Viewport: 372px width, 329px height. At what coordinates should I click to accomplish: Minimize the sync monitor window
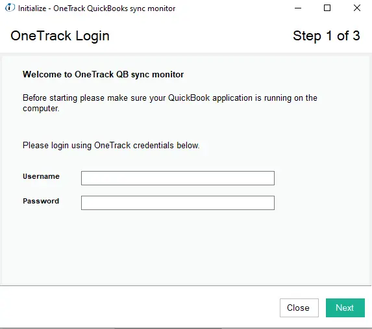click(298, 8)
